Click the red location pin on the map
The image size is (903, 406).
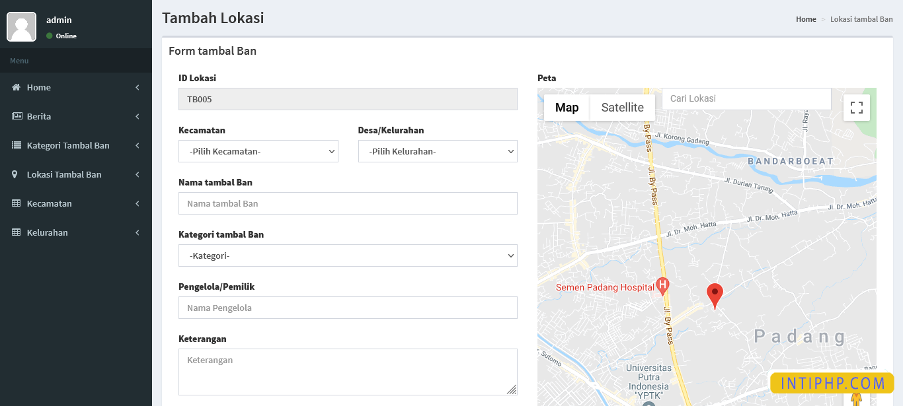tap(715, 290)
